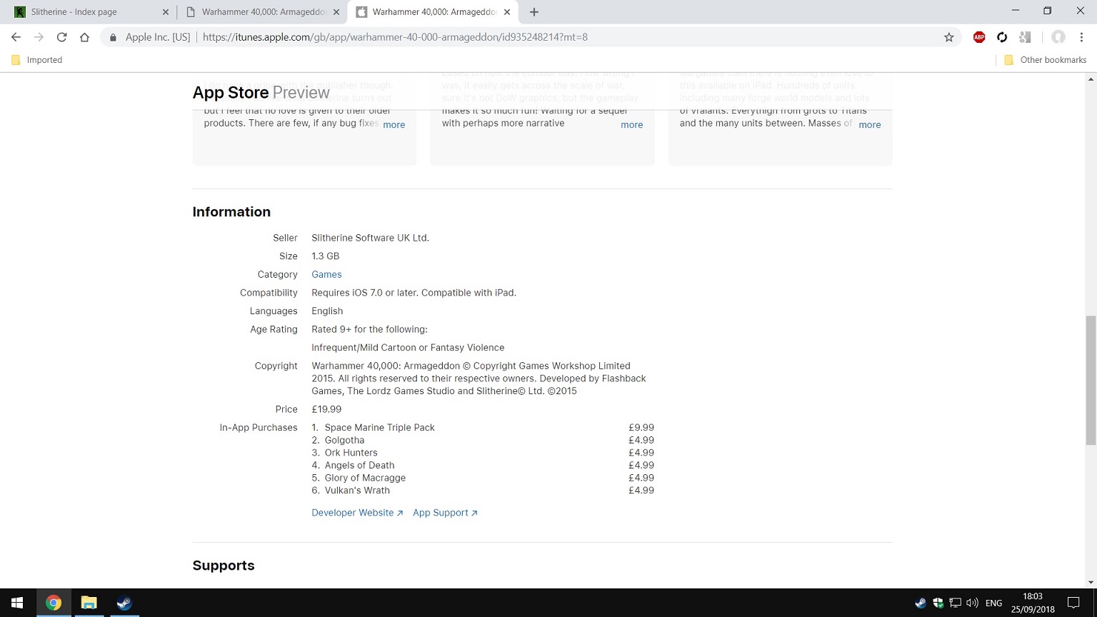1097x617 pixels.
Task: Click the Ork Hunters in-app purchase
Action: pos(351,453)
